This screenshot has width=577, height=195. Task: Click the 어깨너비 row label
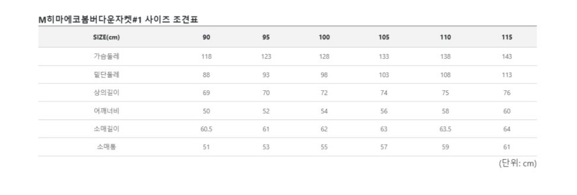click(106, 111)
